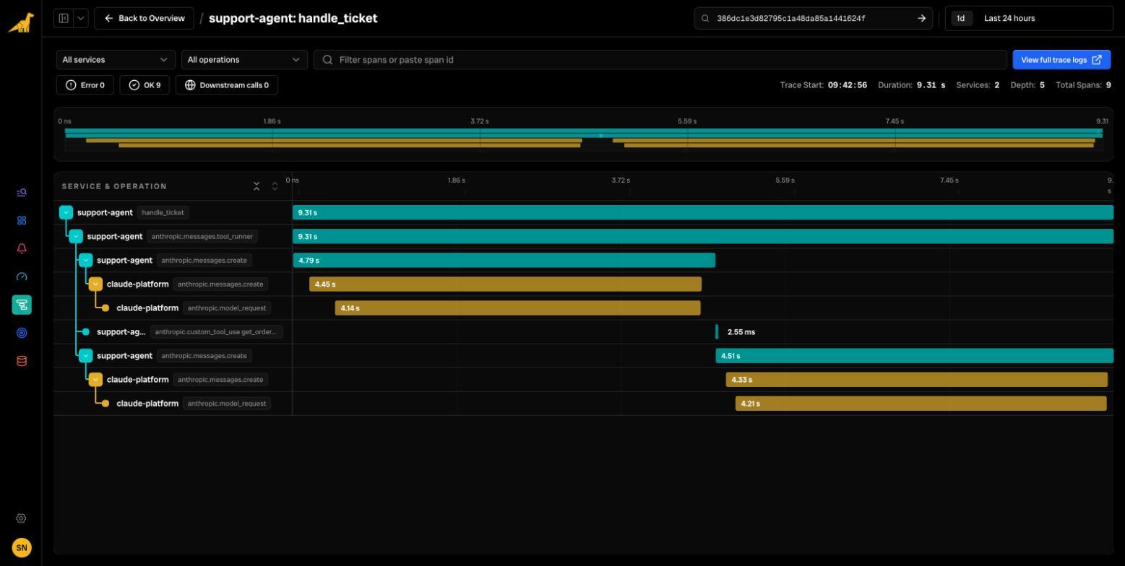Collapse first claude-platform messages.create span

click(95, 284)
